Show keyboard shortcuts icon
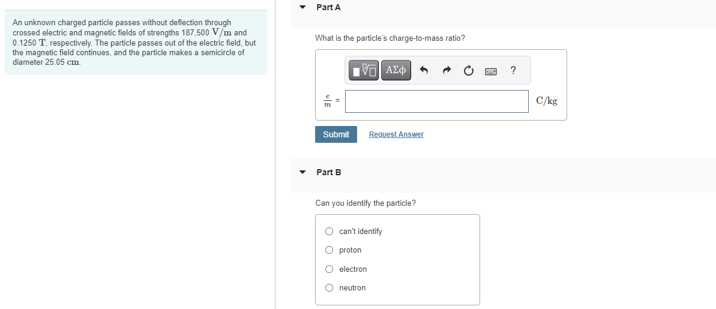This screenshot has width=716, height=309. 491,71
